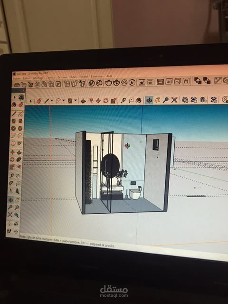Start interactive render with the teapot play icon

click(116, 83)
